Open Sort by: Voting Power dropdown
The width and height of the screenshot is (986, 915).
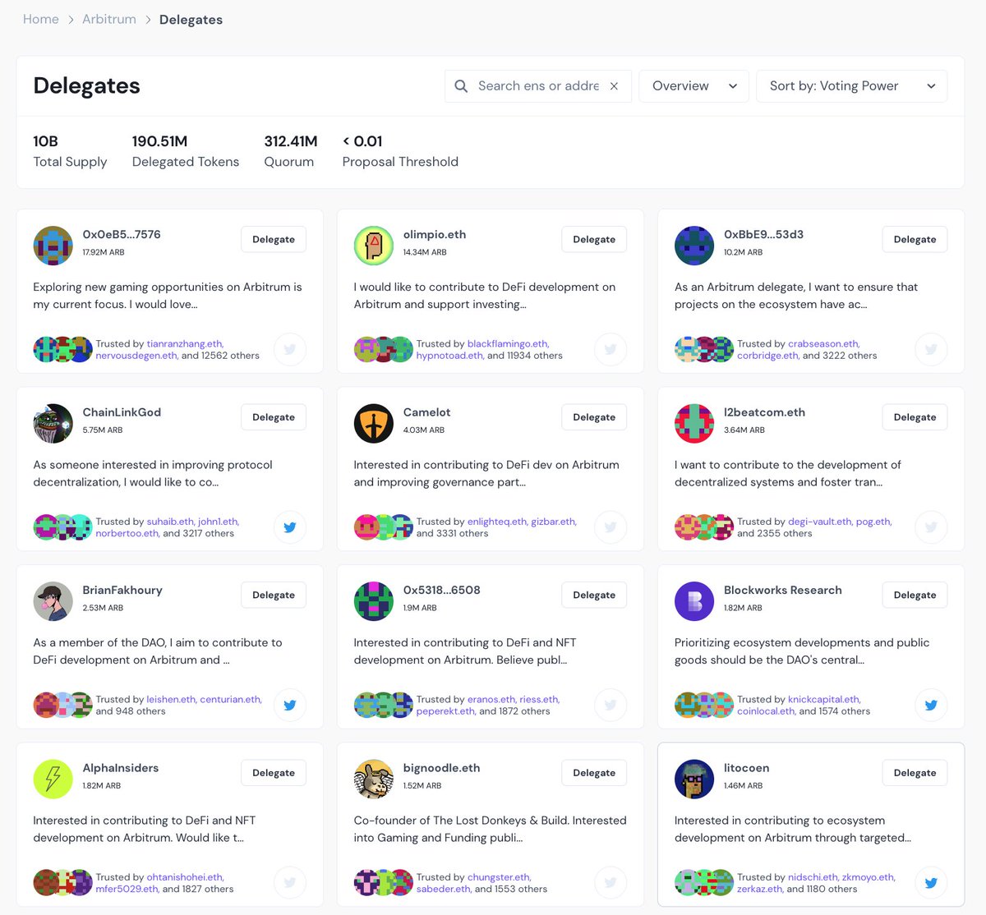pyautogui.click(x=851, y=86)
